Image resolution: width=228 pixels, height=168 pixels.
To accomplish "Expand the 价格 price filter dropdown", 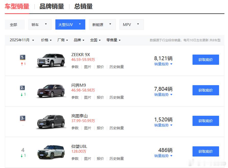I will pos(46,40).
